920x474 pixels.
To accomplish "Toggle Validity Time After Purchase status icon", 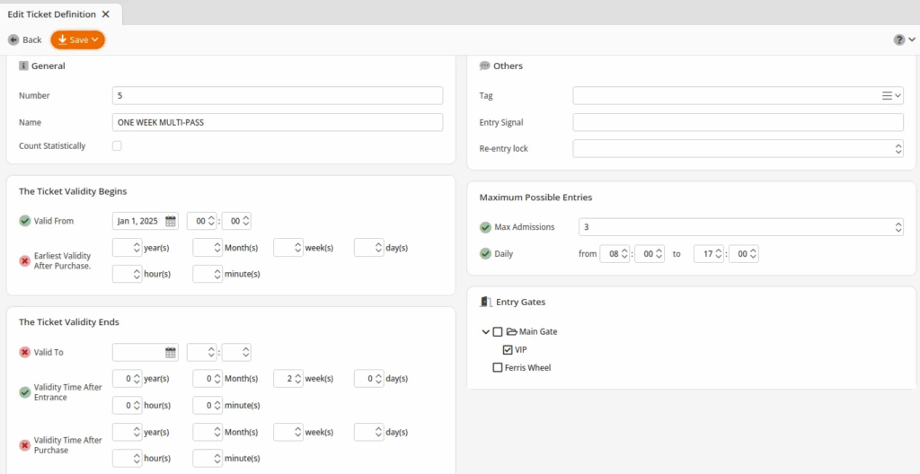I will click(x=24, y=445).
